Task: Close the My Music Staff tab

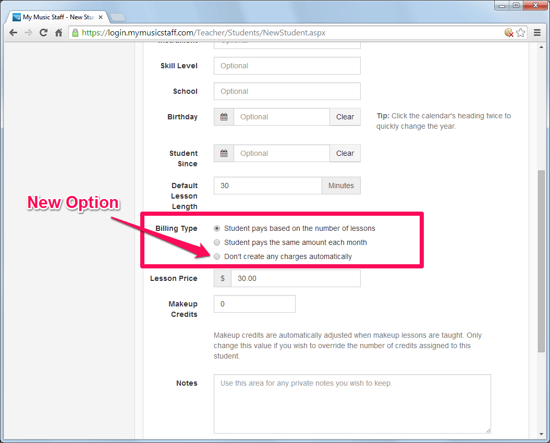Action: (101, 17)
